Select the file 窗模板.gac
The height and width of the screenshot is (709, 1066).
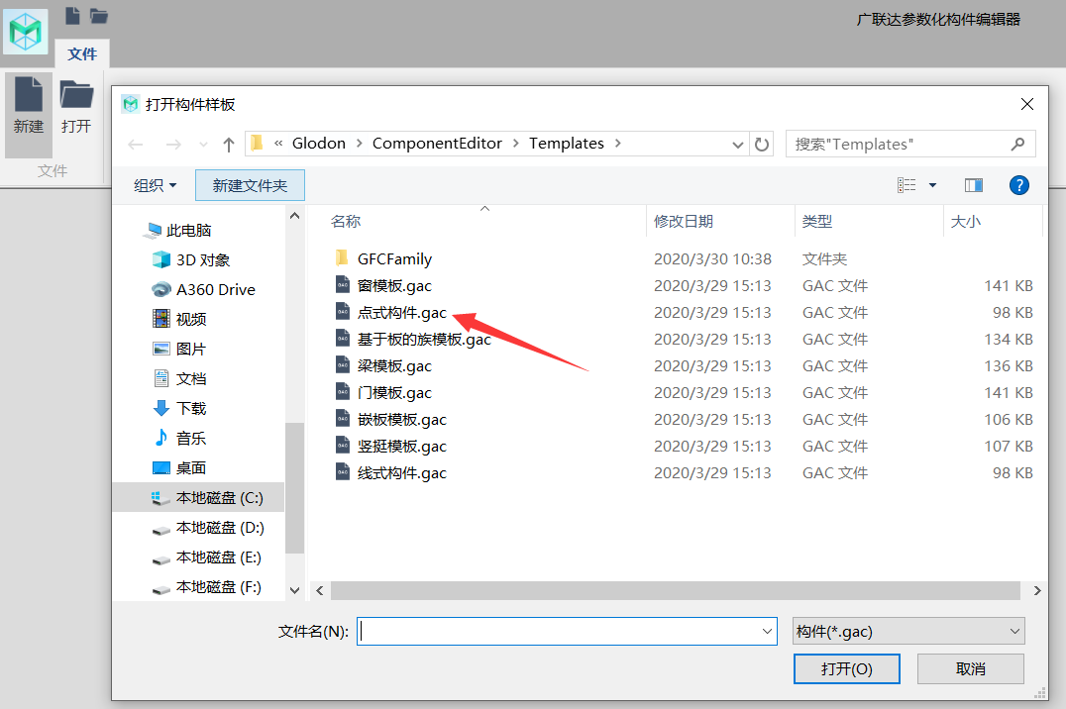point(384,285)
